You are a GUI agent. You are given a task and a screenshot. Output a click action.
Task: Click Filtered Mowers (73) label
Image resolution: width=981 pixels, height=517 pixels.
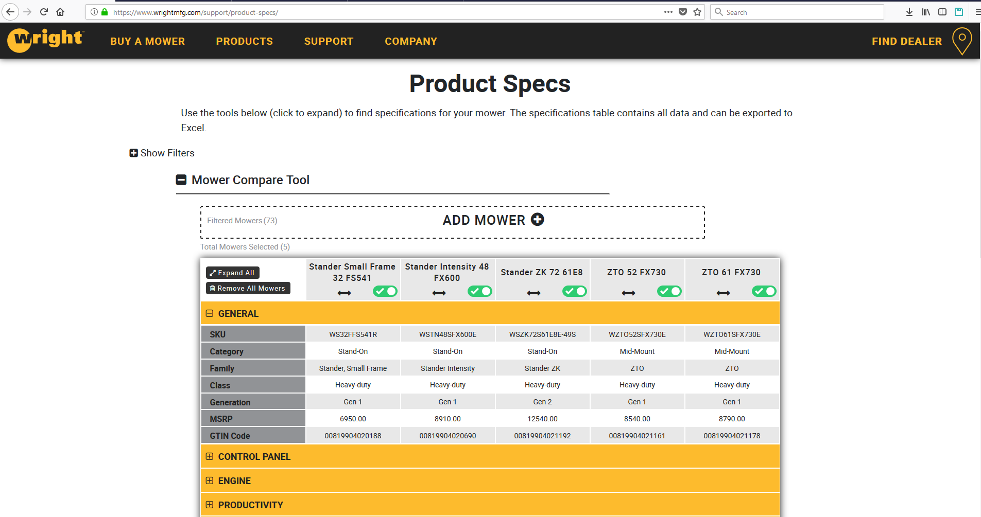pos(242,220)
